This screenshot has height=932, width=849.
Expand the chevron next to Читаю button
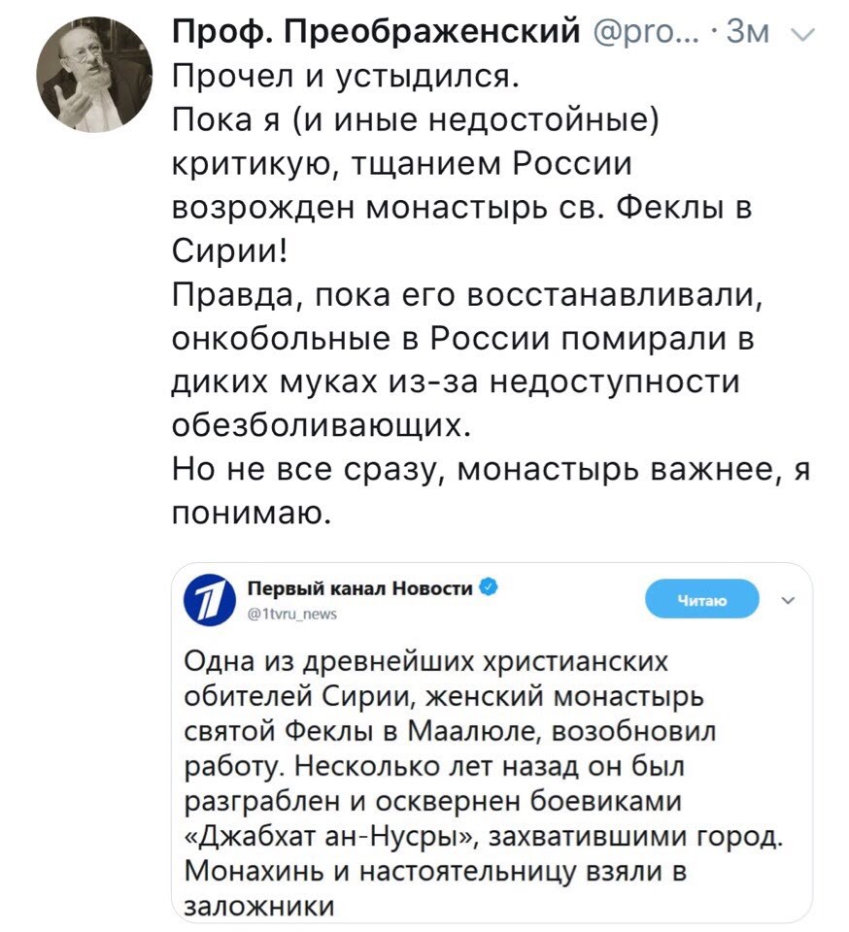[x=787, y=599]
